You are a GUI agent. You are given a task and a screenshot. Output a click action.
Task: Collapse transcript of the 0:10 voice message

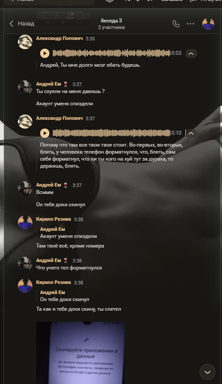coord(191,133)
